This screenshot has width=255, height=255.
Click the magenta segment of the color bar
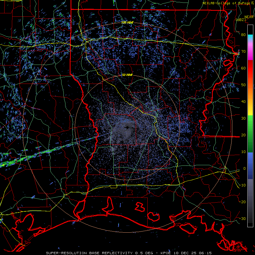(250, 52)
